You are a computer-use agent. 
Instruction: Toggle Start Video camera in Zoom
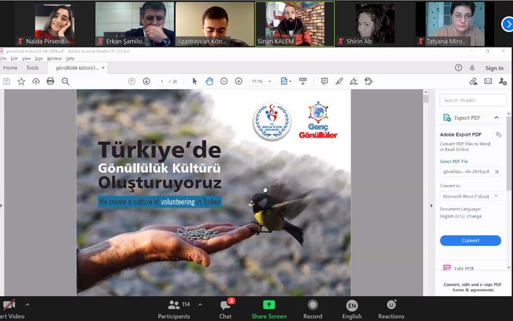tap(9, 308)
